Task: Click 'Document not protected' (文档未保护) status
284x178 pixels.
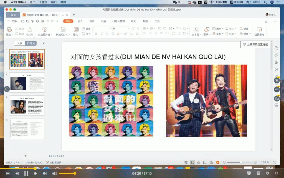Action: coord(54,162)
